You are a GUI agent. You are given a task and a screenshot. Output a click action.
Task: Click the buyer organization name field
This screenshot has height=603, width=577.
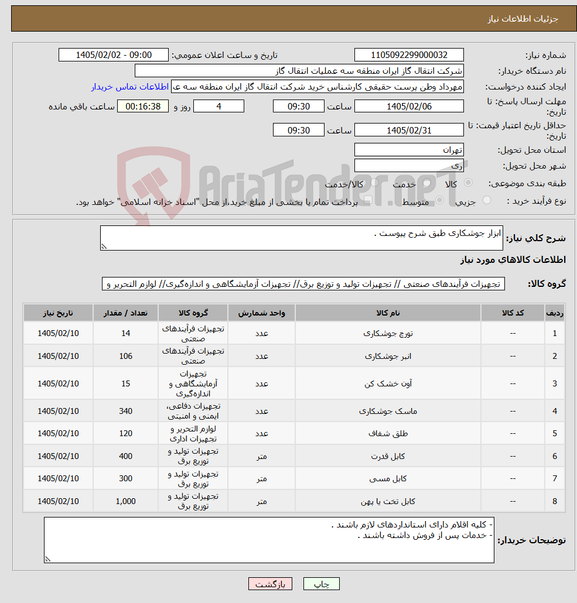pos(299,71)
